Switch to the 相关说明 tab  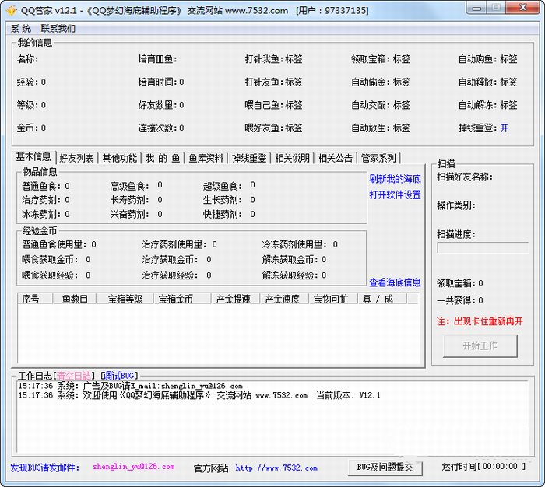[292, 159]
